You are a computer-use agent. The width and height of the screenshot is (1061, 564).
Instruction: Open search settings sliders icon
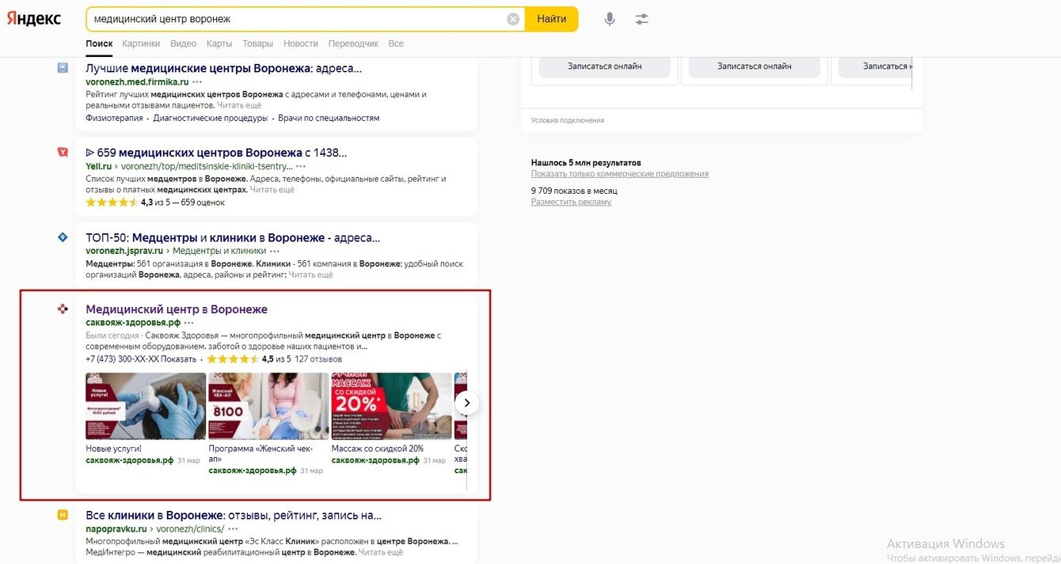pos(642,19)
